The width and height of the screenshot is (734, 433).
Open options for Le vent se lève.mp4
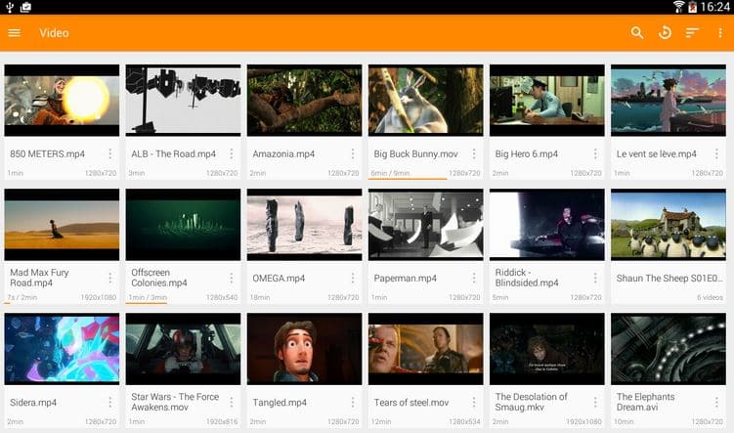[x=716, y=153]
